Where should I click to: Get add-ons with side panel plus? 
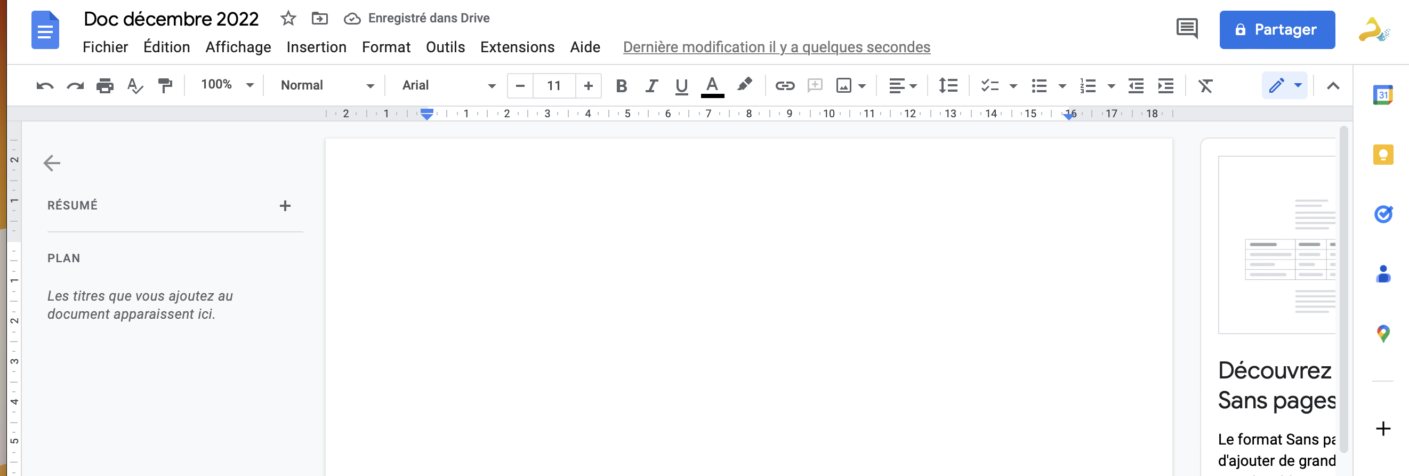pos(1382,428)
